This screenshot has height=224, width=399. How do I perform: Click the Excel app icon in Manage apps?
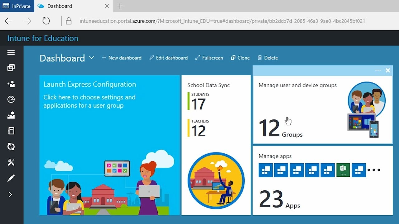click(343, 170)
